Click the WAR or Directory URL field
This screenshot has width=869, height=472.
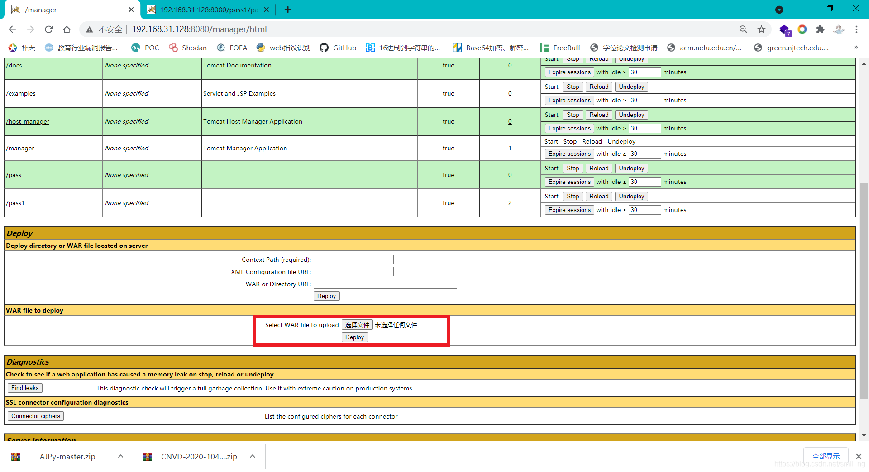pos(385,284)
